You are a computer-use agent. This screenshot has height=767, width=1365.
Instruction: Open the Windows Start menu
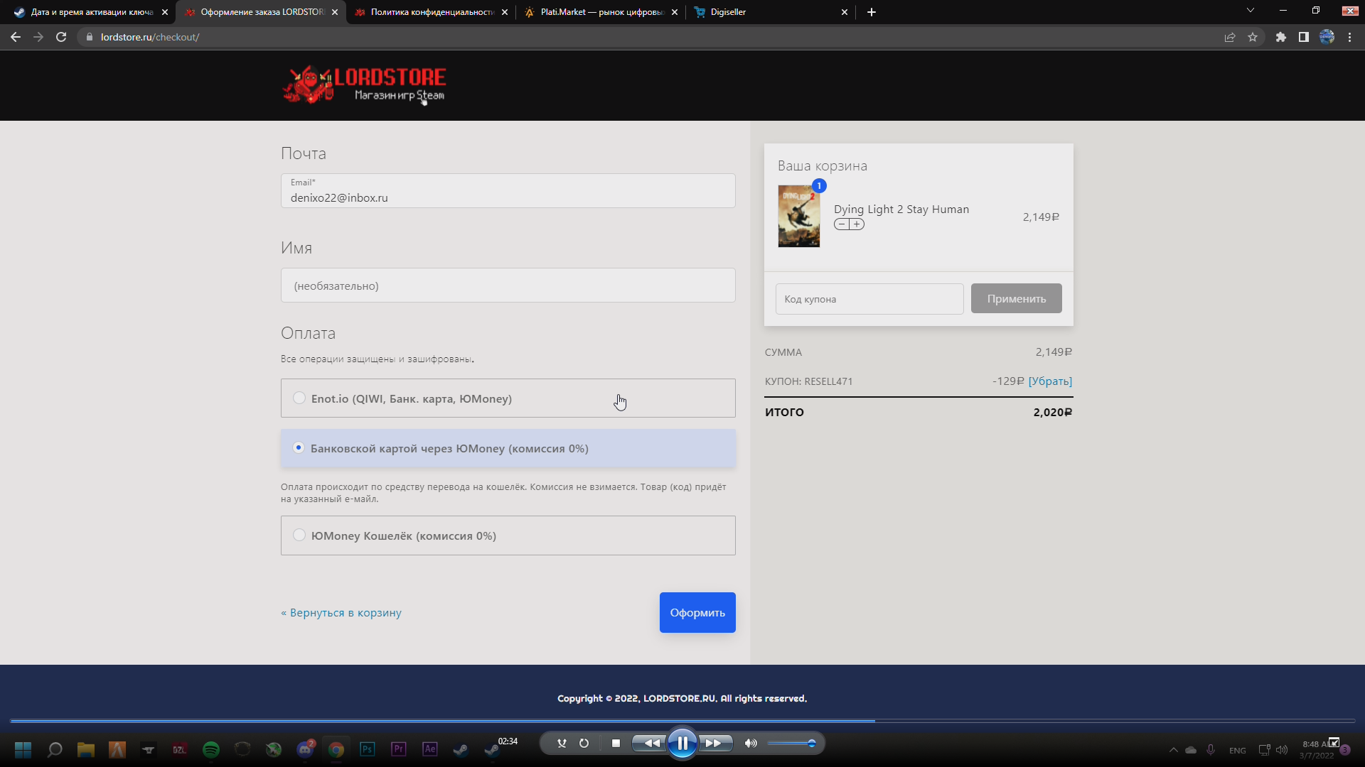pos(23,750)
